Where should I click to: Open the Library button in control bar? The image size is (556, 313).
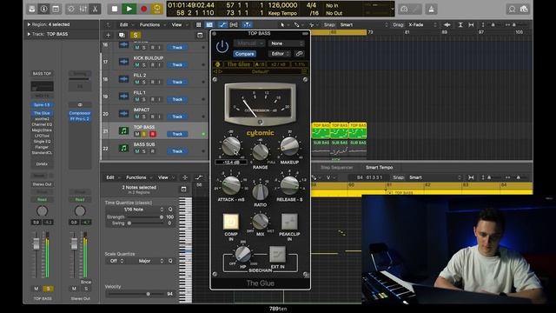click(32, 9)
